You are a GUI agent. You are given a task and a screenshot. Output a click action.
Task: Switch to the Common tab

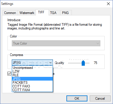click(10, 13)
